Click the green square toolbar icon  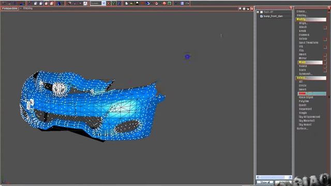point(170,4)
